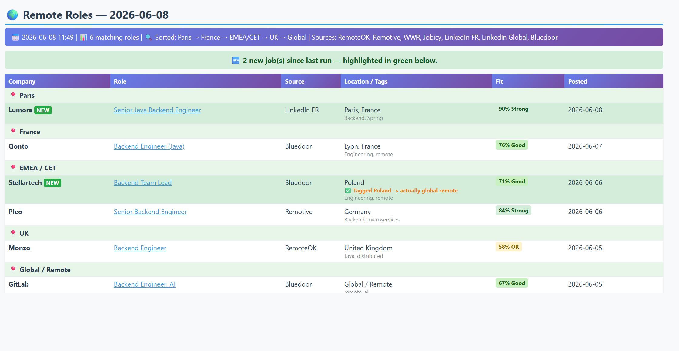Viewport: 679px width, 351px height.
Task: Select the Pleo company name
Action: pyautogui.click(x=15, y=212)
